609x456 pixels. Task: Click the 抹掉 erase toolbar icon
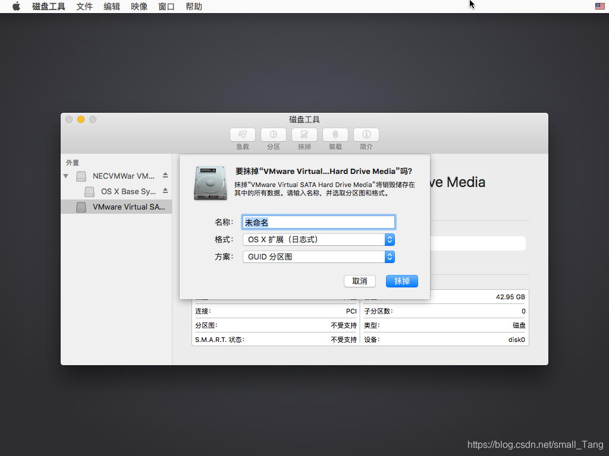coord(304,135)
